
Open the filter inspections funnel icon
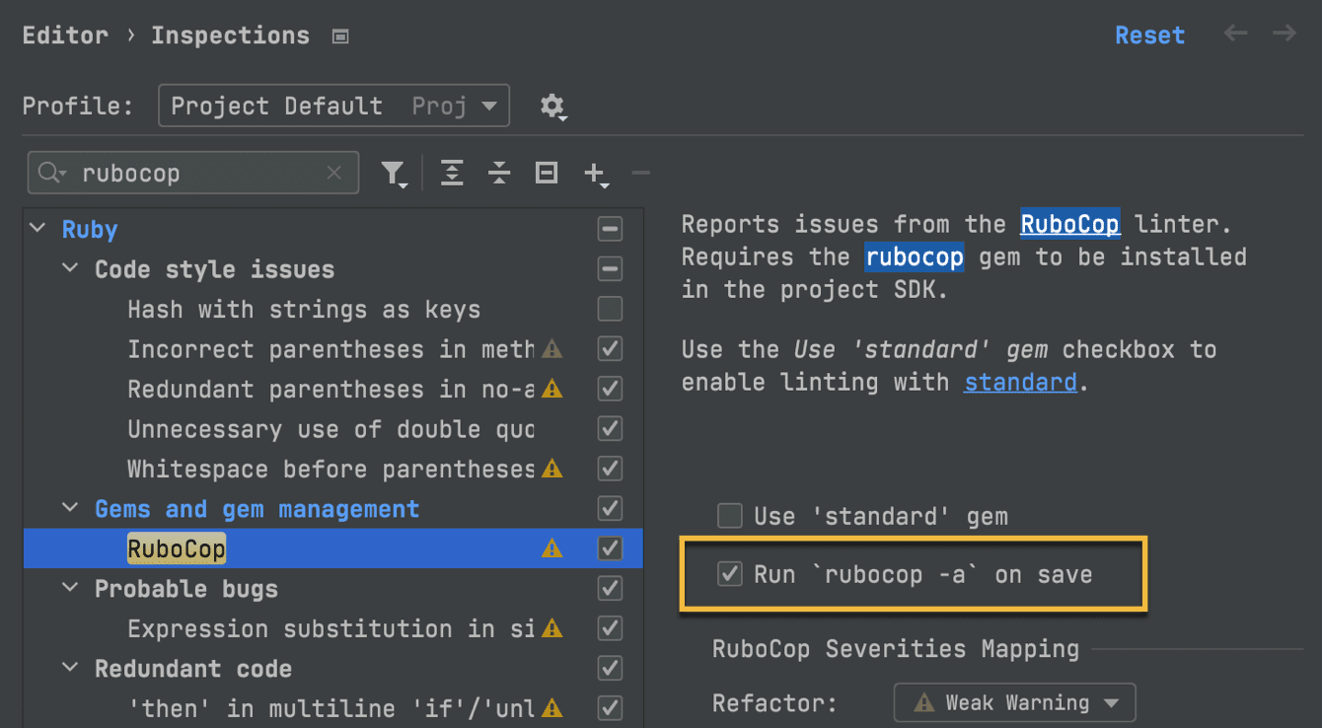tap(394, 175)
